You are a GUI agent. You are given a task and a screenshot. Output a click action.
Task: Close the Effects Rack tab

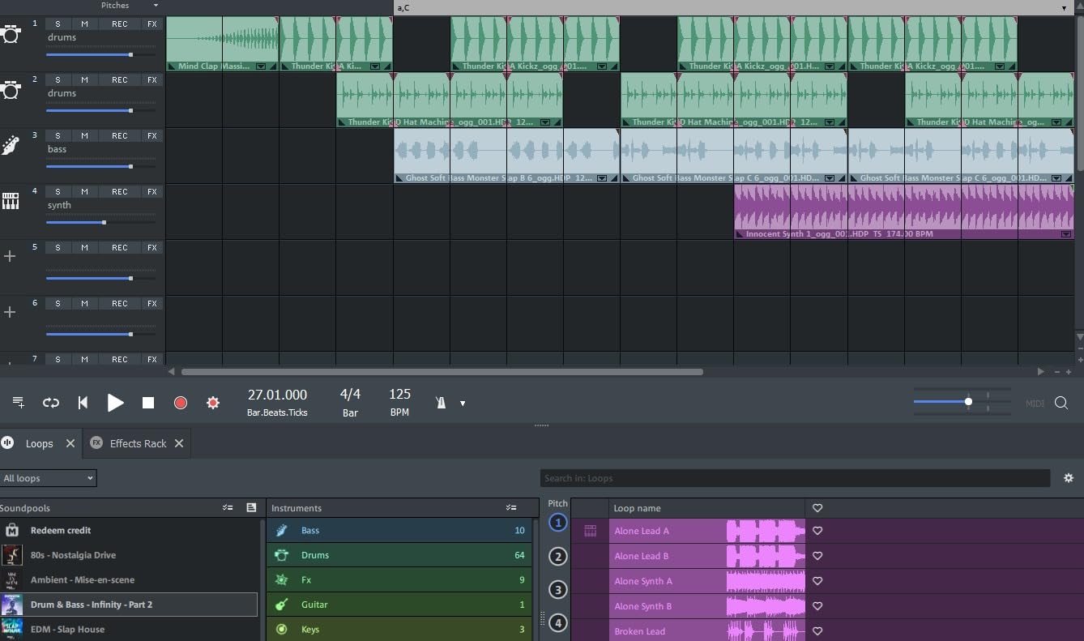point(179,443)
